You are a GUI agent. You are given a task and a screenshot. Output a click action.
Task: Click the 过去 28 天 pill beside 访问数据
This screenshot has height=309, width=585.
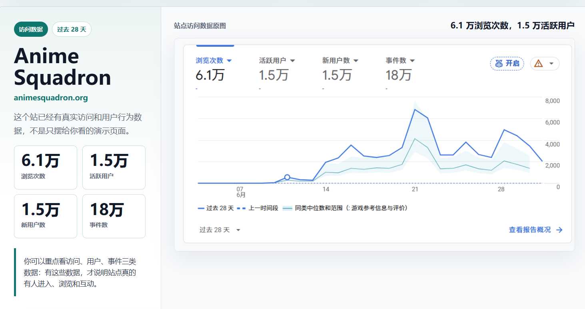click(72, 29)
